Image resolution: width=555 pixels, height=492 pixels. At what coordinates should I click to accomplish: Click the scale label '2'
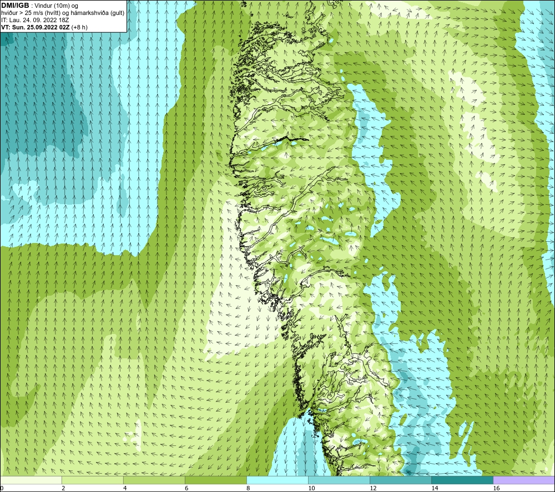click(x=63, y=489)
